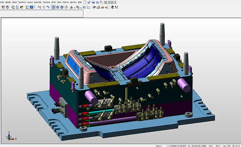Screen dimensions: 241x147
Task: Toggle the CPL status bar button
Action: [x=229, y=146]
